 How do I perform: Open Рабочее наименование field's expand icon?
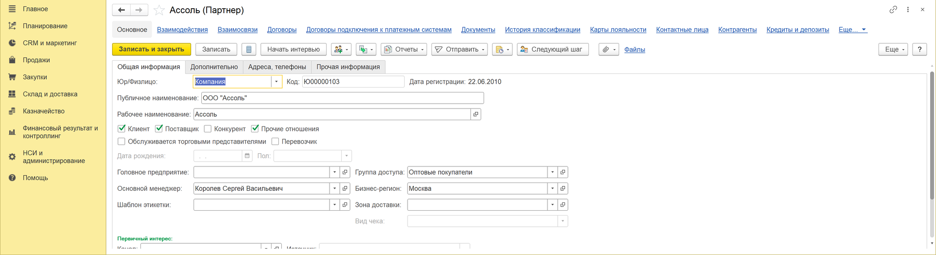(476, 114)
